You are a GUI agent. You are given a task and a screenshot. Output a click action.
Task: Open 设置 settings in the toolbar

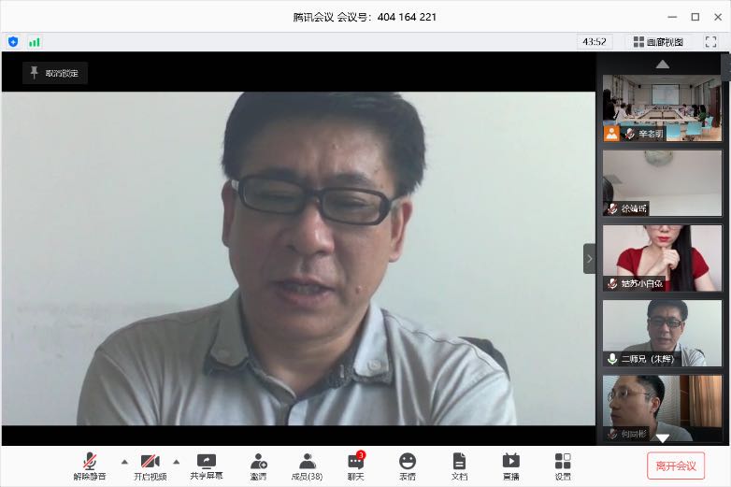click(x=562, y=466)
